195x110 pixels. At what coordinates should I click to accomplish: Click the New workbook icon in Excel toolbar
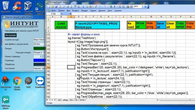click(x=49, y=6)
